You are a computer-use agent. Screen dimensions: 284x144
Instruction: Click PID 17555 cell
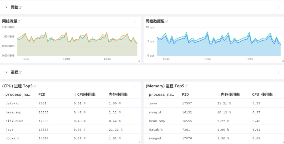click(43, 121)
